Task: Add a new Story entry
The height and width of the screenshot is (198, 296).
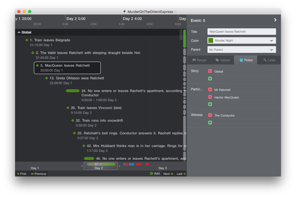Action: (210, 78)
